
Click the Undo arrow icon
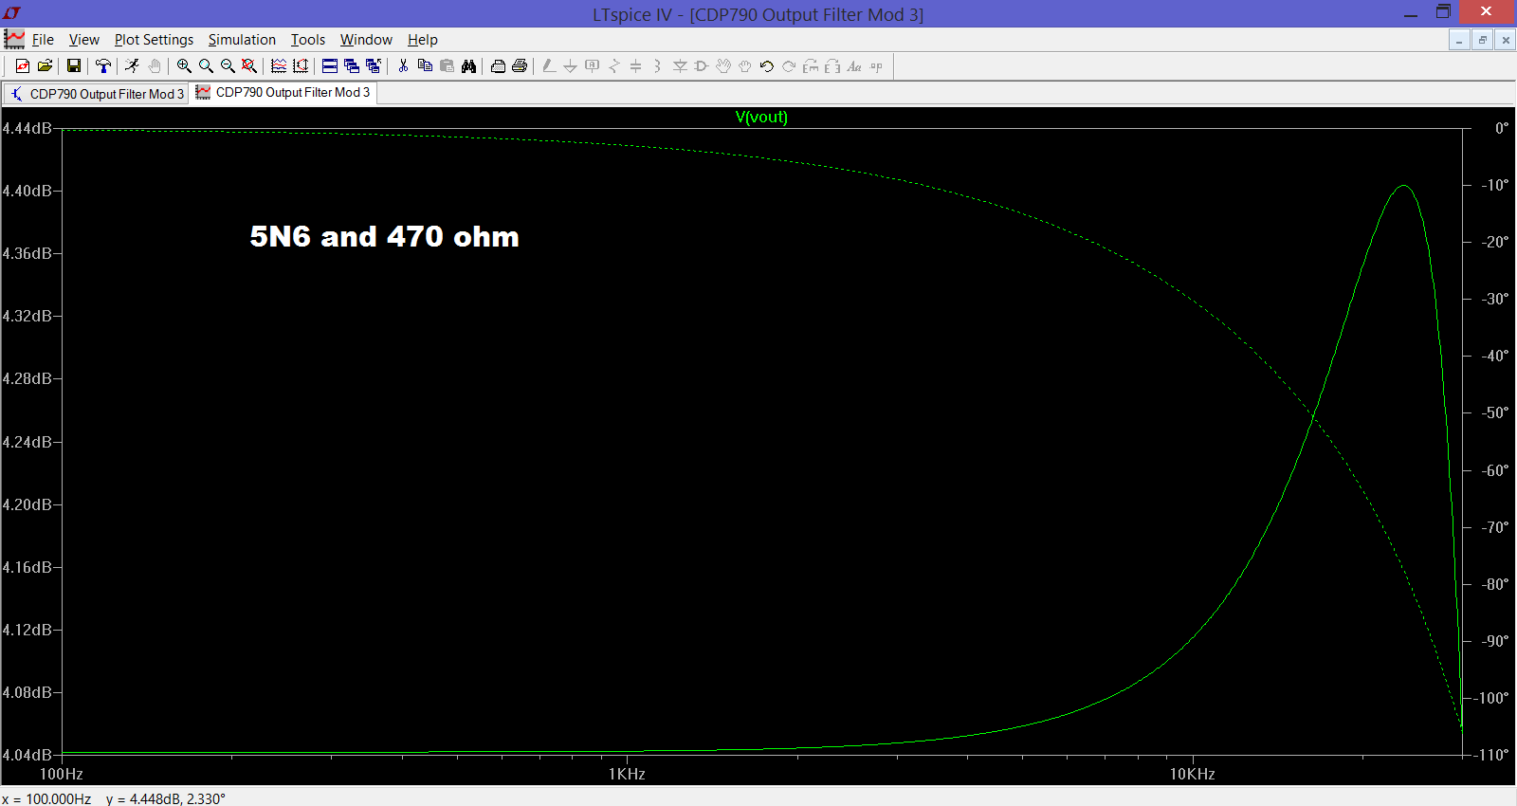point(767,65)
